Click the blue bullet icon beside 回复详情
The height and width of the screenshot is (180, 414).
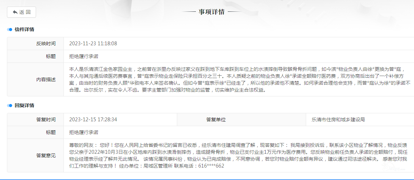tap(10, 105)
